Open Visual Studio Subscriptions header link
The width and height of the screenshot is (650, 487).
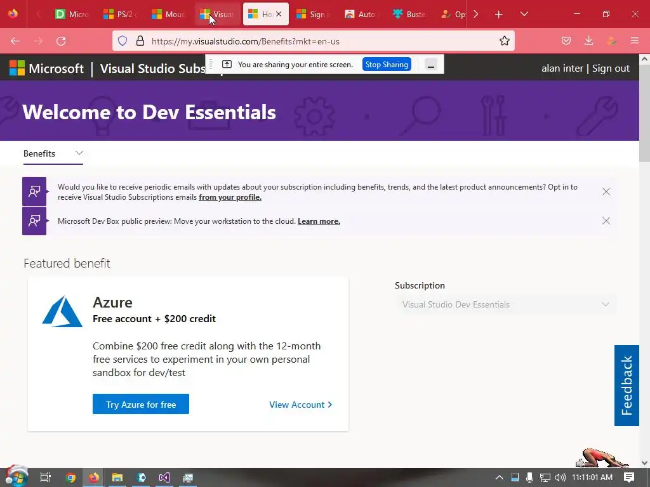click(x=154, y=68)
